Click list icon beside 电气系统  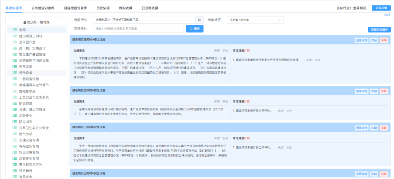15,67
